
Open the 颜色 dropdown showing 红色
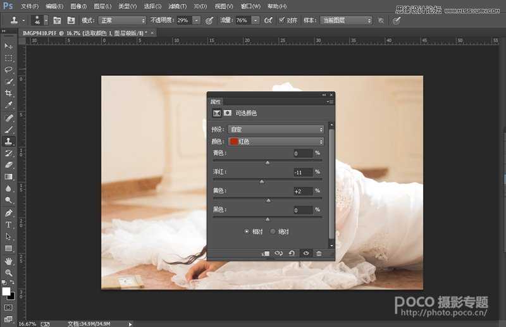[x=276, y=141]
